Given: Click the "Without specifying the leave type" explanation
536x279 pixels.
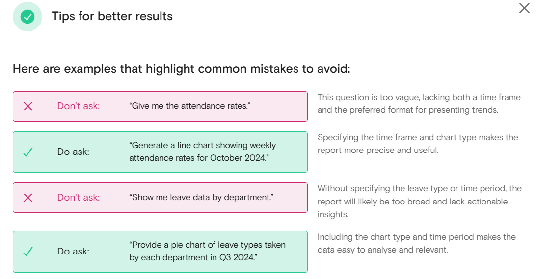Looking at the screenshot, I should tap(420, 202).
